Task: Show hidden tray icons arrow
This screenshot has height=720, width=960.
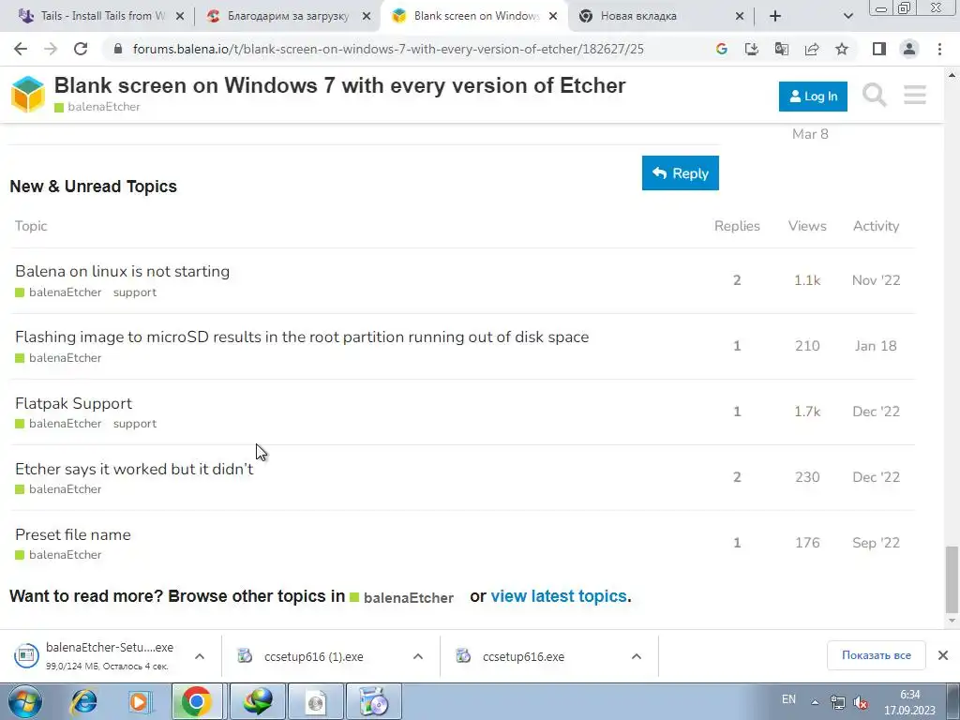Action: [815, 702]
